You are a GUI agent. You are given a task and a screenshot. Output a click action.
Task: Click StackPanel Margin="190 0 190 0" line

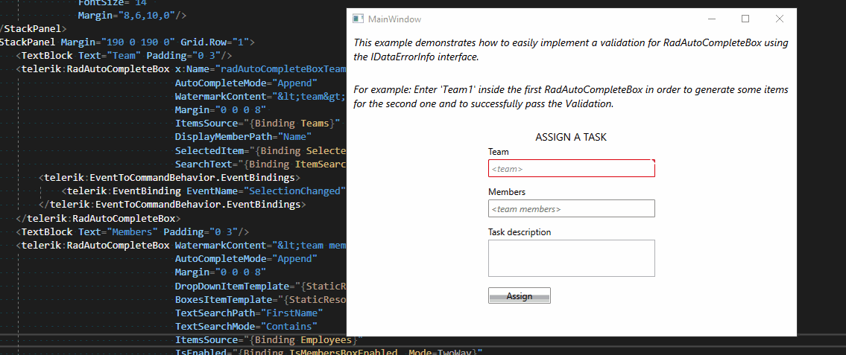tap(127, 42)
